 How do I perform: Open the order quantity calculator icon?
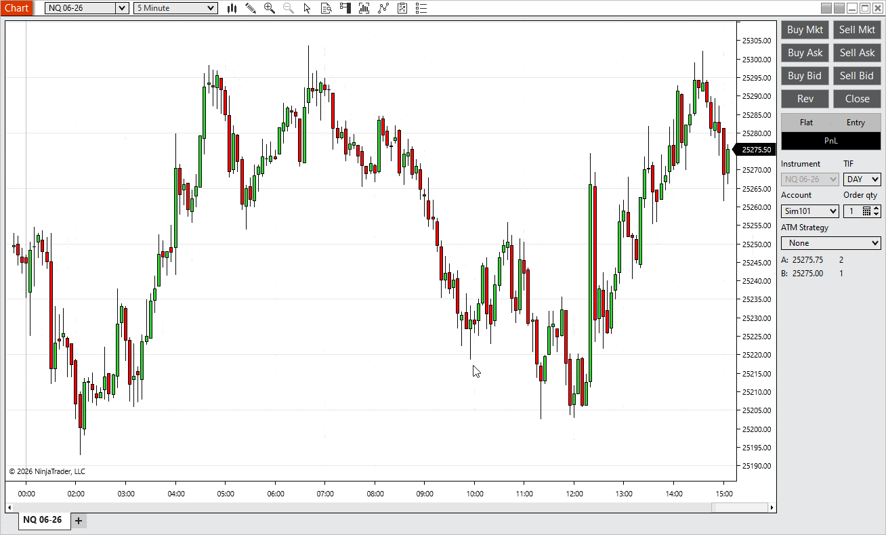[x=866, y=211]
